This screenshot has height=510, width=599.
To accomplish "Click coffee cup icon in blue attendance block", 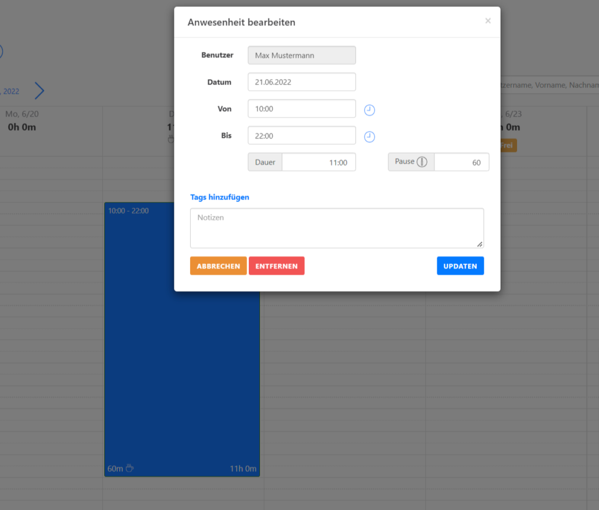I will tap(130, 468).
